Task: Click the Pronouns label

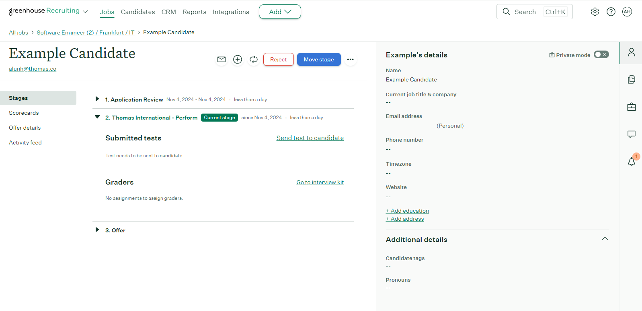Action: pyautogui.click(x=398, y=280)
